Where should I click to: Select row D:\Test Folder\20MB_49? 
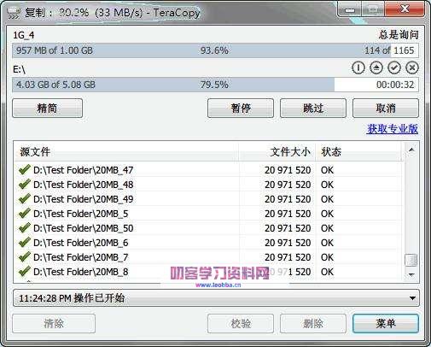pyautogui.click(x=209, y=199)
